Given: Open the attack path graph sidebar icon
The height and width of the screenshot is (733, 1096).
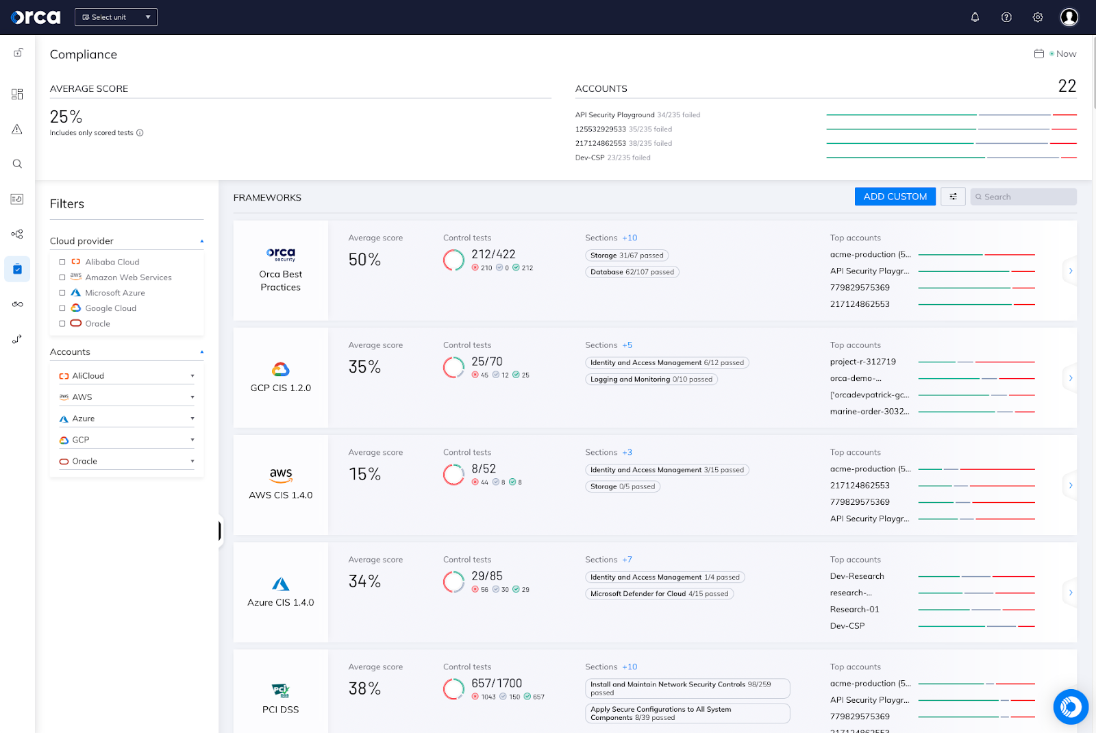Looking at the screenshot, I should pyautogui.click(x=17, y=234).
